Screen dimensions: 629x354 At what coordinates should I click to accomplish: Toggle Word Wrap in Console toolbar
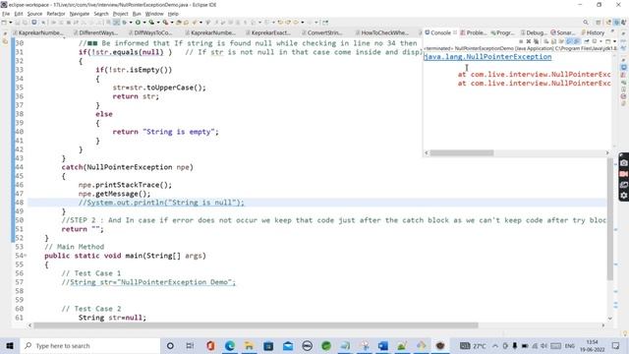point(561,41)
